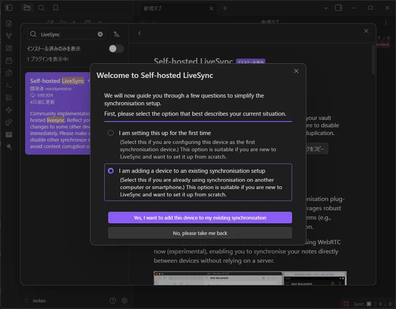The image size is (396, 309).
Task: Click the LiveSync search input field
Action: 66,34
